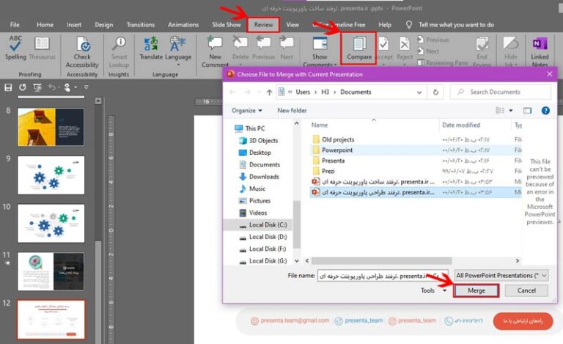The width and height of the screenshot is (563, 344).
Task: Run the Spelling check
Action: click(x=15, y=48)
